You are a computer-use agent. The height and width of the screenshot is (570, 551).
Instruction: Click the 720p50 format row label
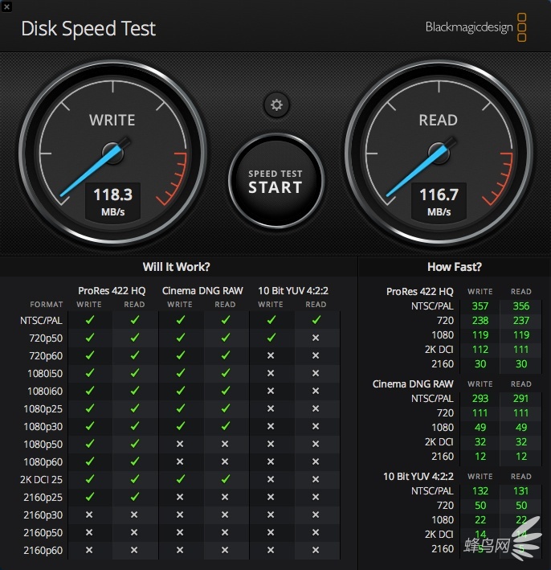pyautogui.click(x=46, y=338)
